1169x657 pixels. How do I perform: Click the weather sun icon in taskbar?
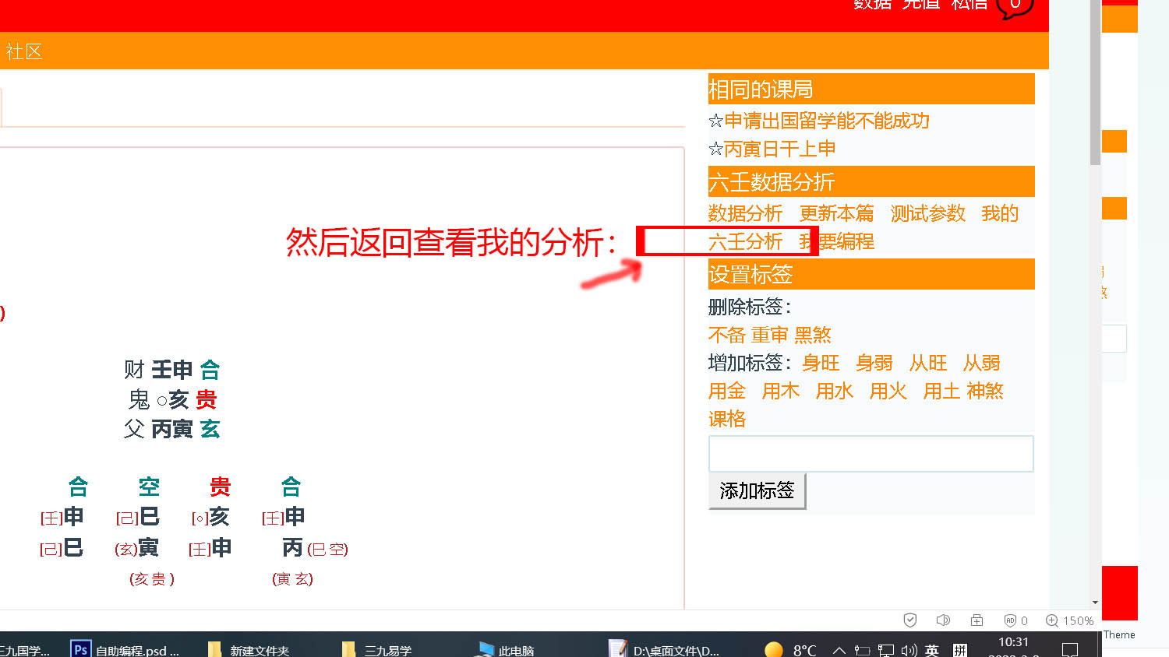point(774,649)
